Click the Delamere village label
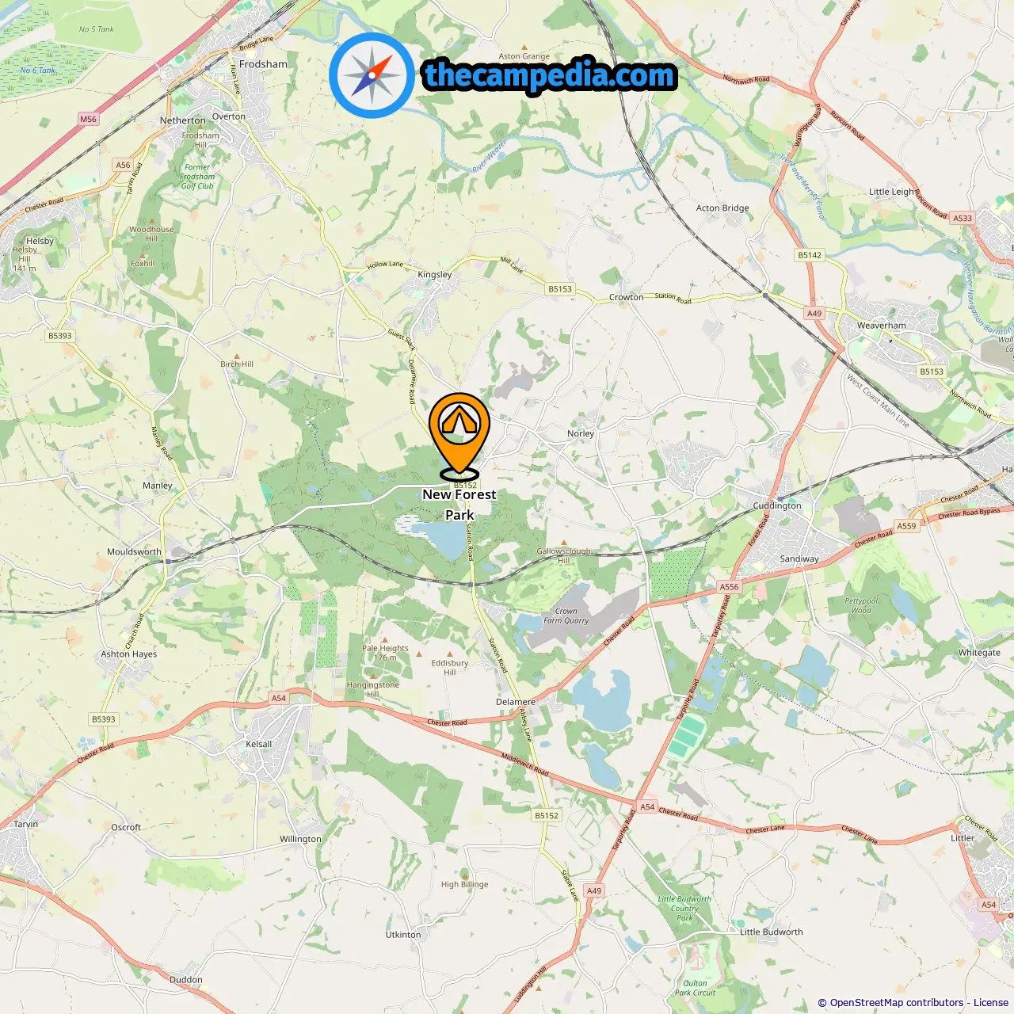Image resolution: width=1014 pixels, height=1014 pixels. coord(516,702)
